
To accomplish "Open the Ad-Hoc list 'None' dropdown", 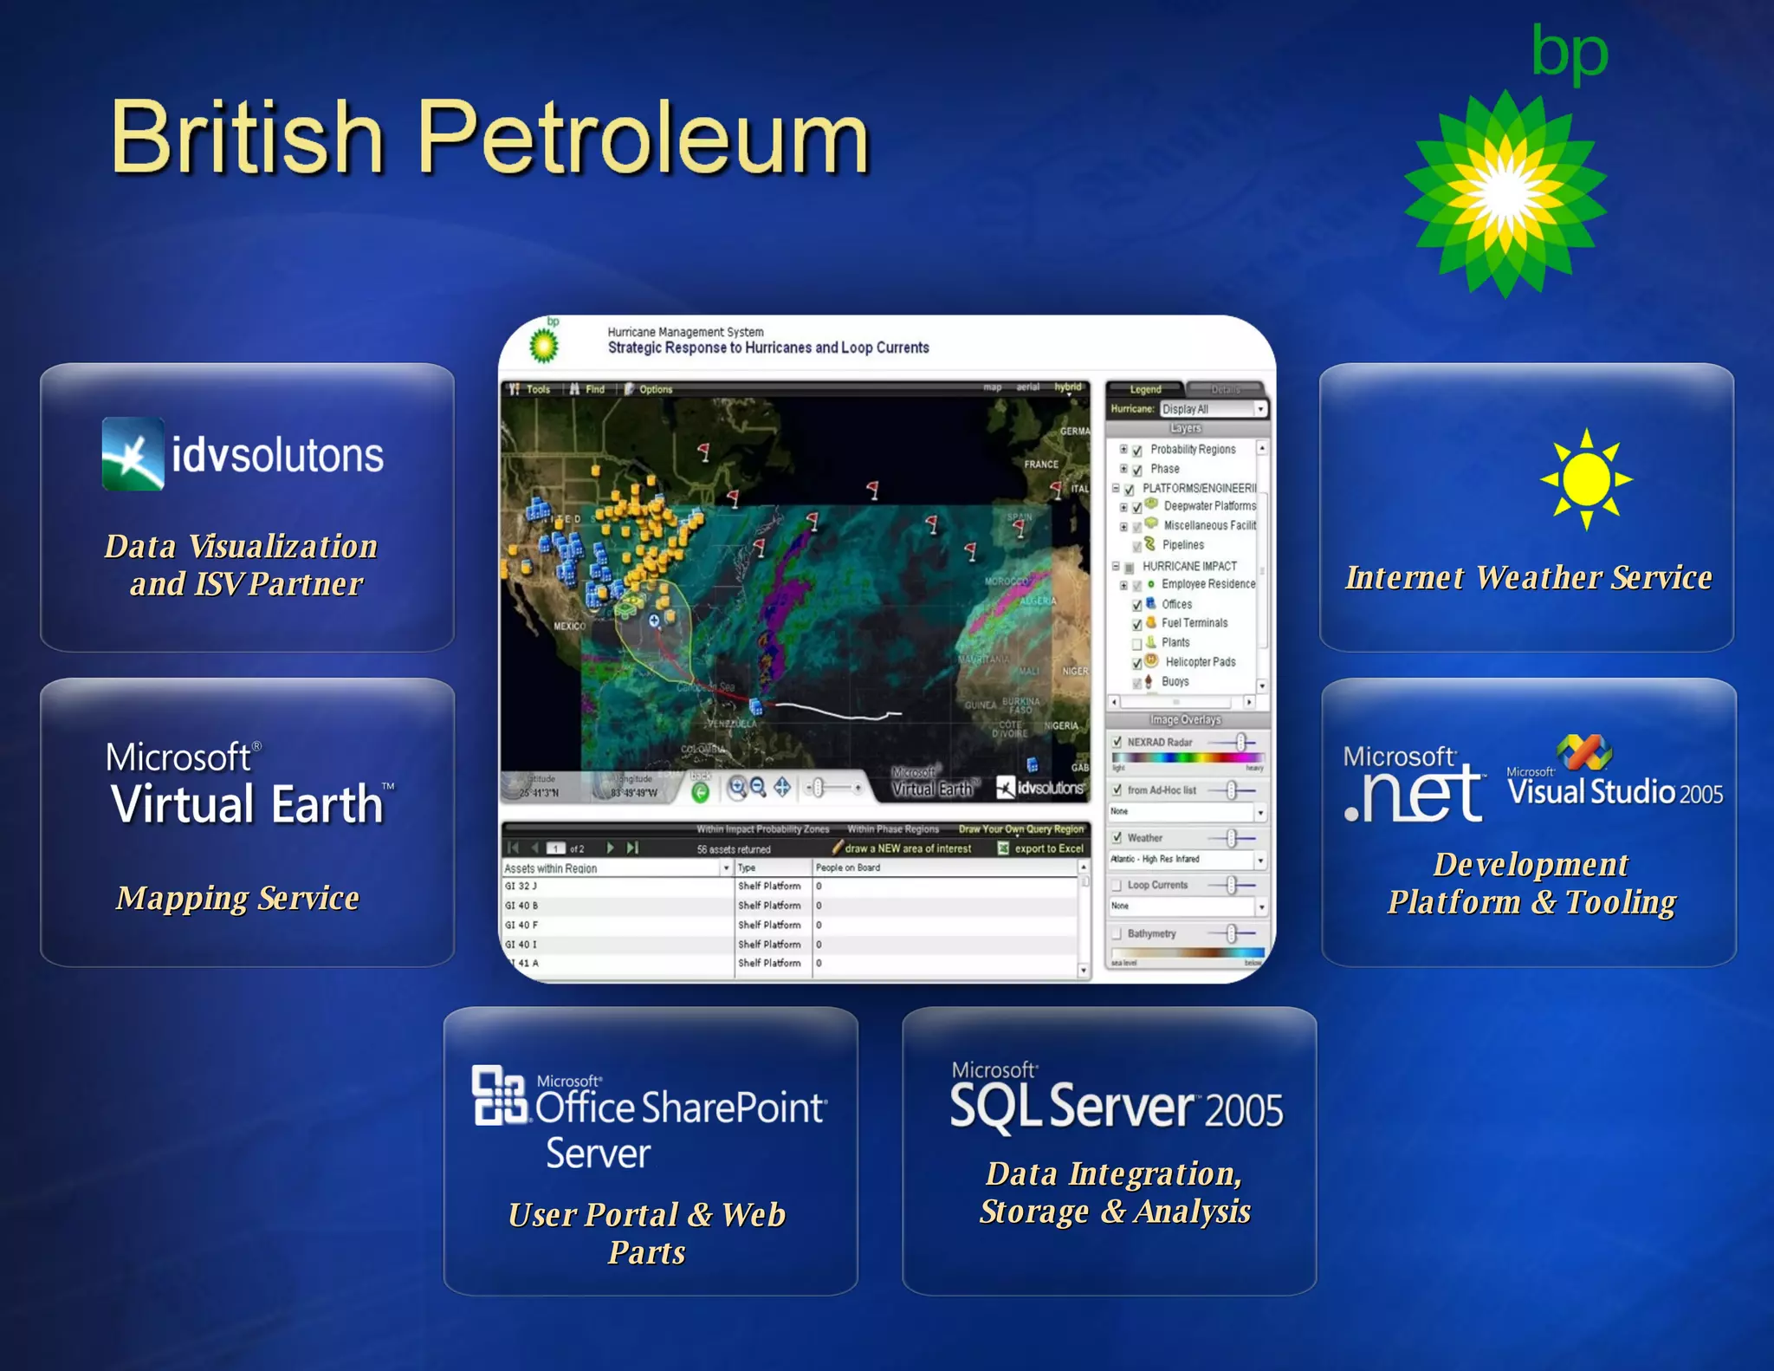I will tap(1187, 812).
